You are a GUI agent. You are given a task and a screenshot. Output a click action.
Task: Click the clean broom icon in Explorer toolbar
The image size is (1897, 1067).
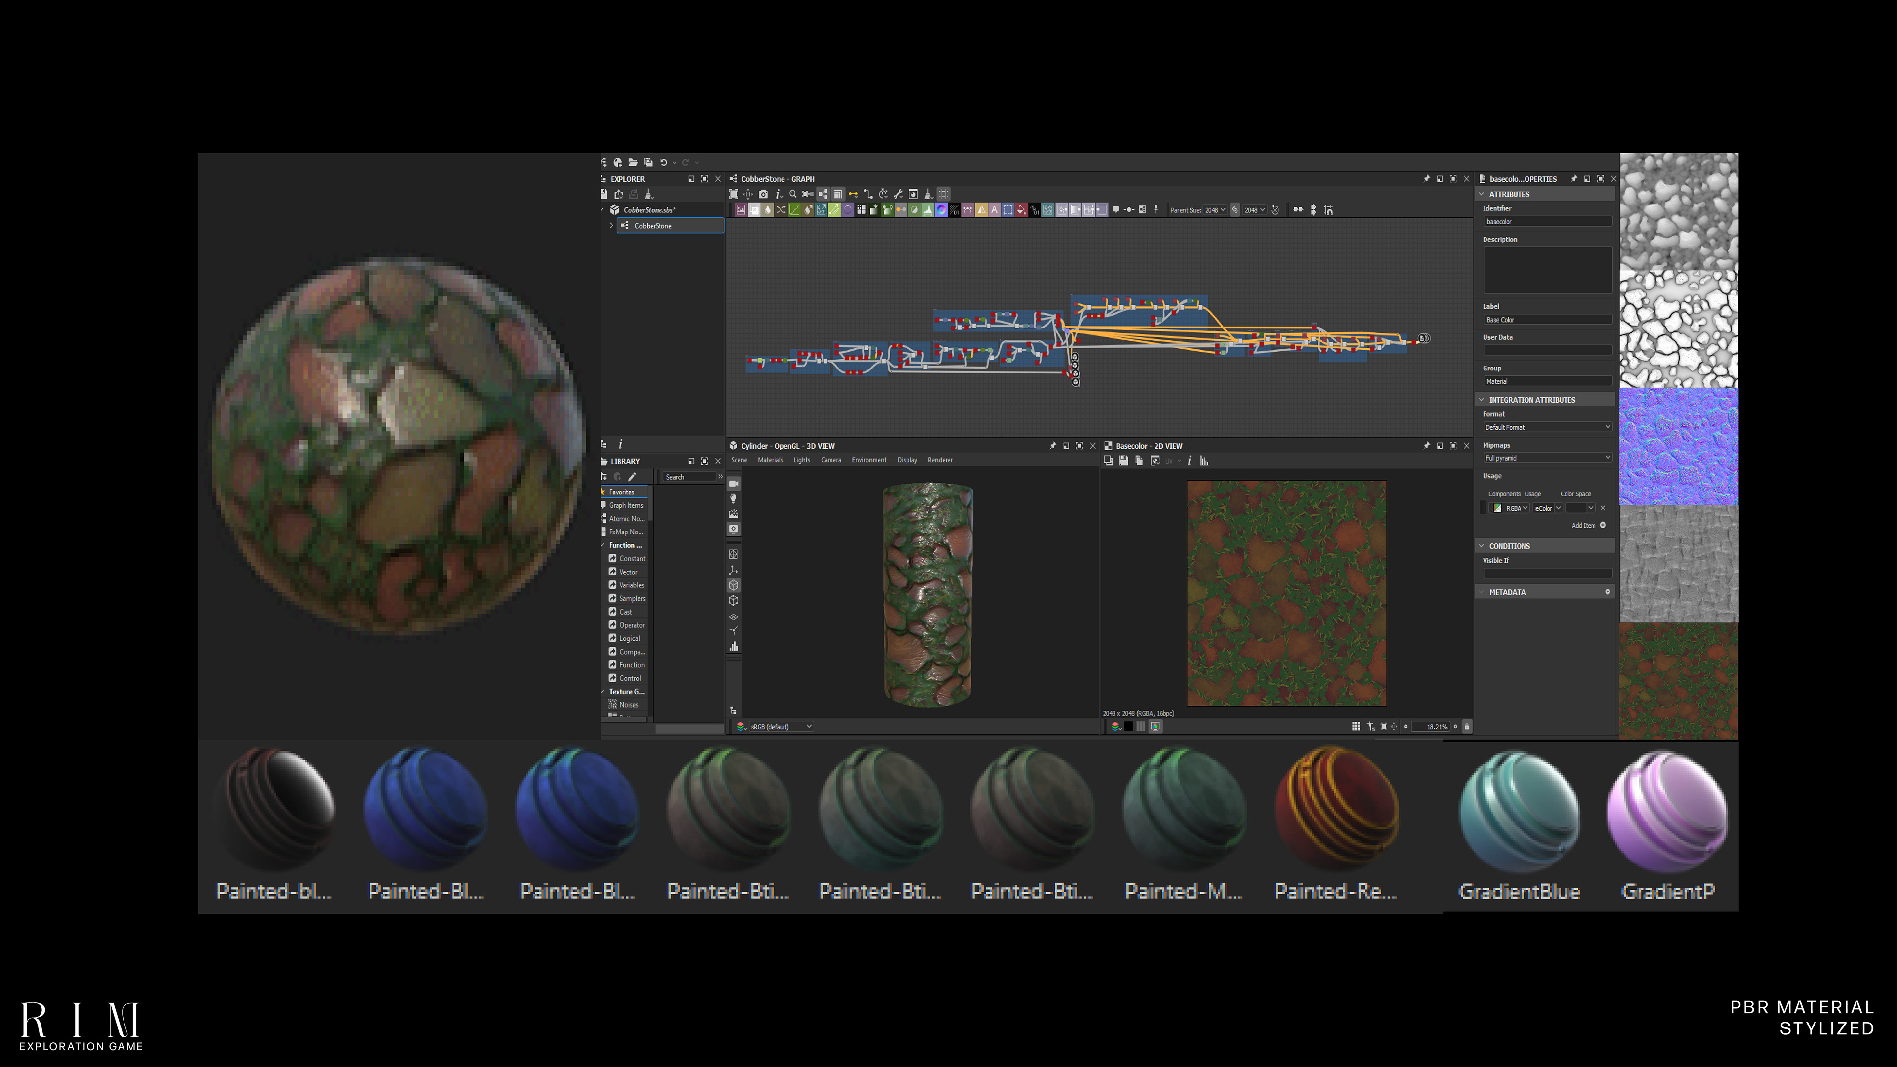point(649,195)
